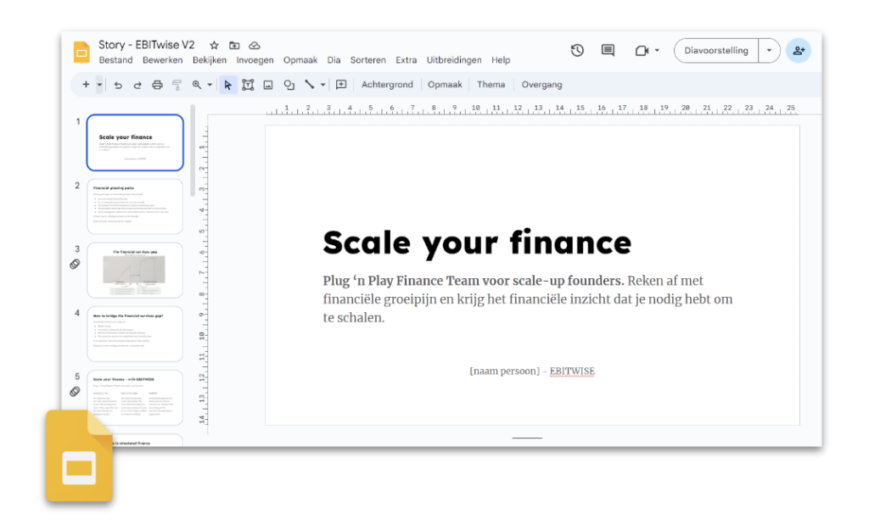The width and height of the screenshot is (869, 525).
Task: Insert an image with the toolbar icon
Action: click(268, 85)
